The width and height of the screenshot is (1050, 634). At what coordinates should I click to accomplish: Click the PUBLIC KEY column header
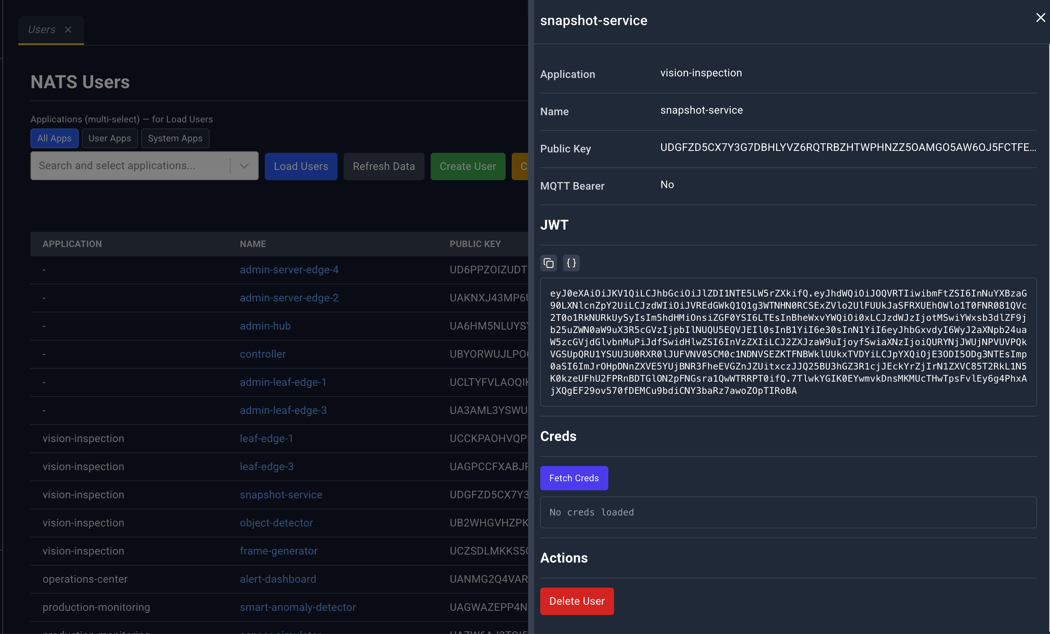(475, 244)
